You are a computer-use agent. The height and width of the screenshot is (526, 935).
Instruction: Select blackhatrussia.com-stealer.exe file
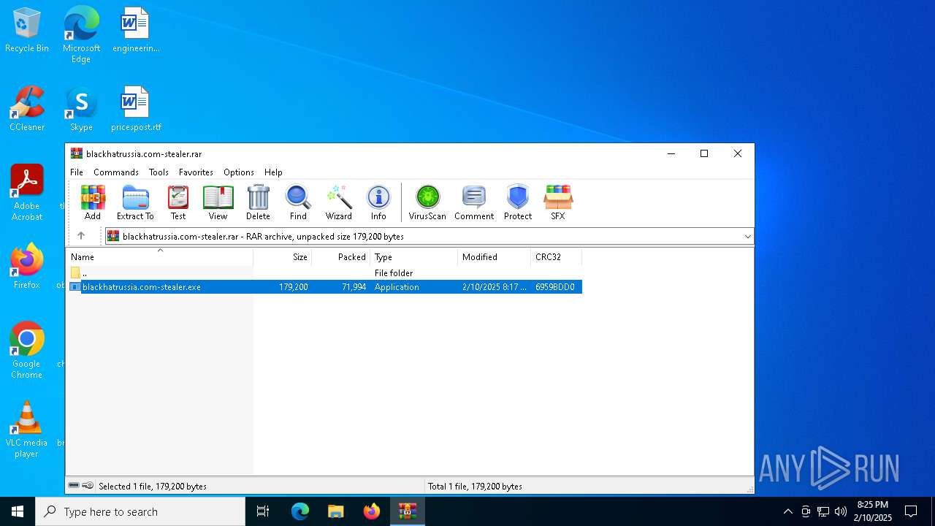[x=325, y=287]
